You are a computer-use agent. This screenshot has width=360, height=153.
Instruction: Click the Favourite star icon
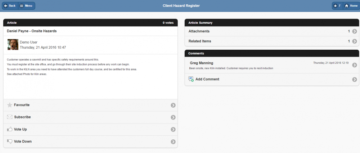(10, 105)
